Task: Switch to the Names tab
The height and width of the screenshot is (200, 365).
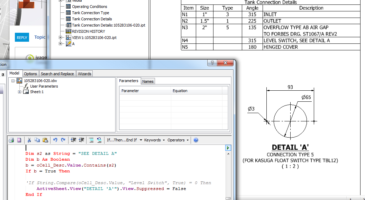Action: [148, 81]
